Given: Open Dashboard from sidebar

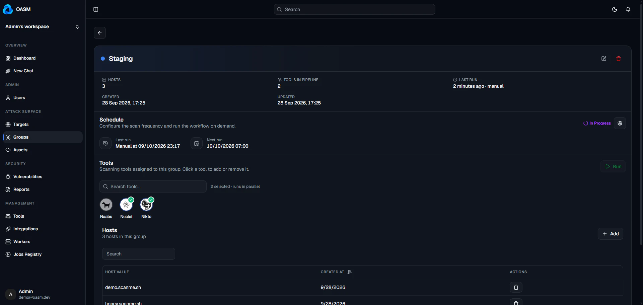Looking at the screenshot, I should coord(43,58).
